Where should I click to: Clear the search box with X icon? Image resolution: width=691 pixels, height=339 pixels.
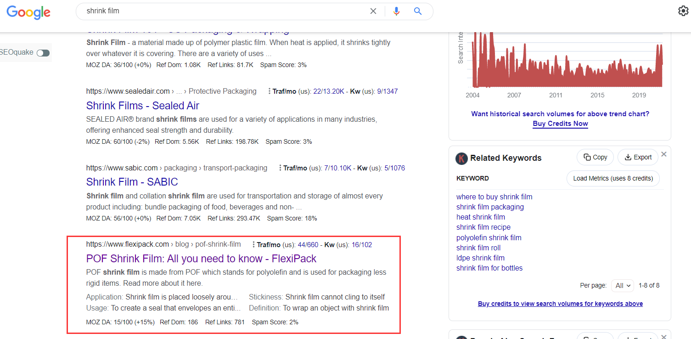click(373, 11)
